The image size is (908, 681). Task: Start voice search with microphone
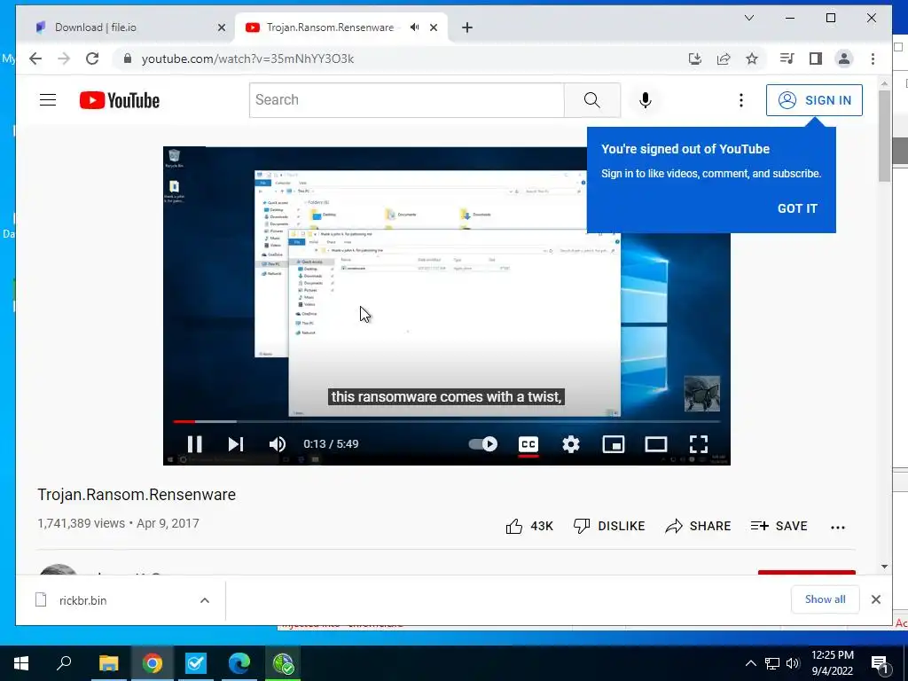click(x=646, y=100)
